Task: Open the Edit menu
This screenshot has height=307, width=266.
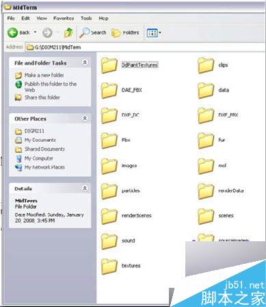Action: click(25, 19)
